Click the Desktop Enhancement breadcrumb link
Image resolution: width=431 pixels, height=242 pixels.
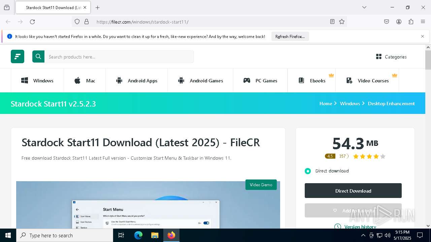tap(391, 104)
